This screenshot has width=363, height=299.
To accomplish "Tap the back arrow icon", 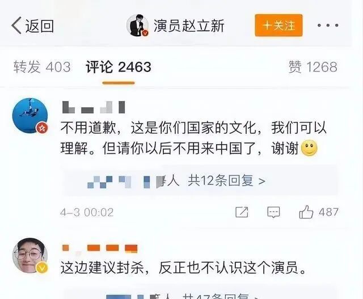I will [16, 25].
